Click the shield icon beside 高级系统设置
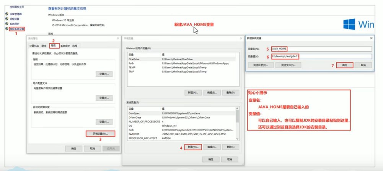The height and width of the screenshot is (171, 383). [x=7, y=29]
